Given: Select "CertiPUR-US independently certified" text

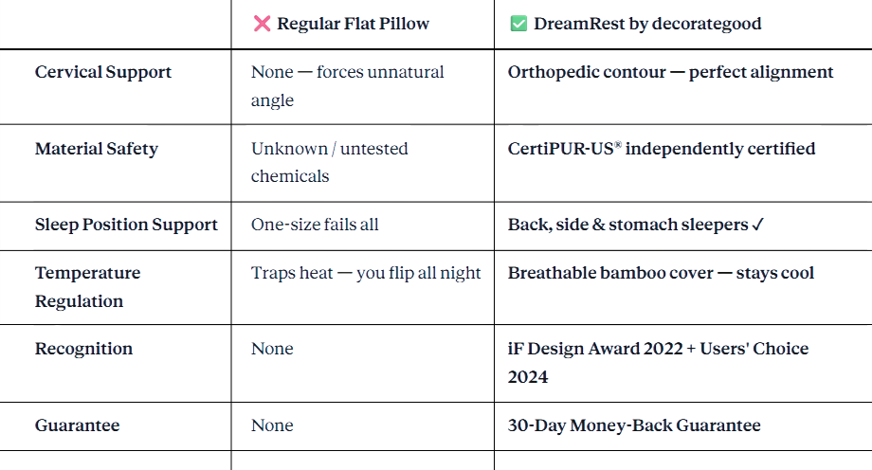Looking at the screenshot, I should [661, 149].
